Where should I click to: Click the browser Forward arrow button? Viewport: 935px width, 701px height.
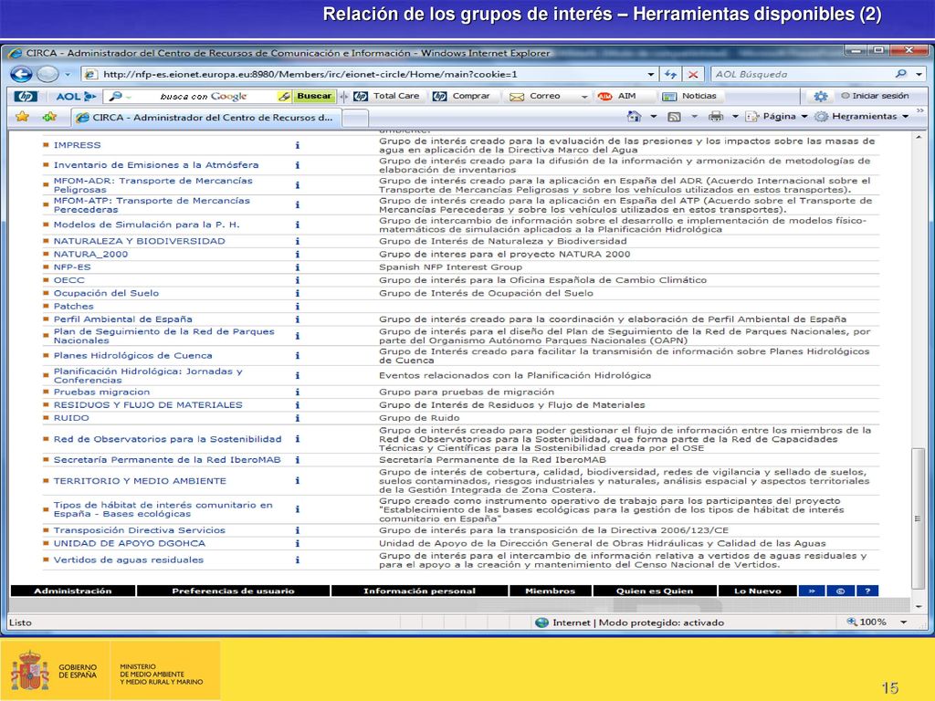point(47,74)
